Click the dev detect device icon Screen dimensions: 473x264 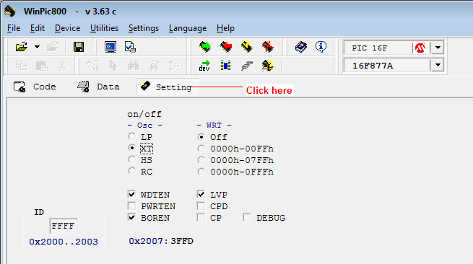(x=204, y=66)
